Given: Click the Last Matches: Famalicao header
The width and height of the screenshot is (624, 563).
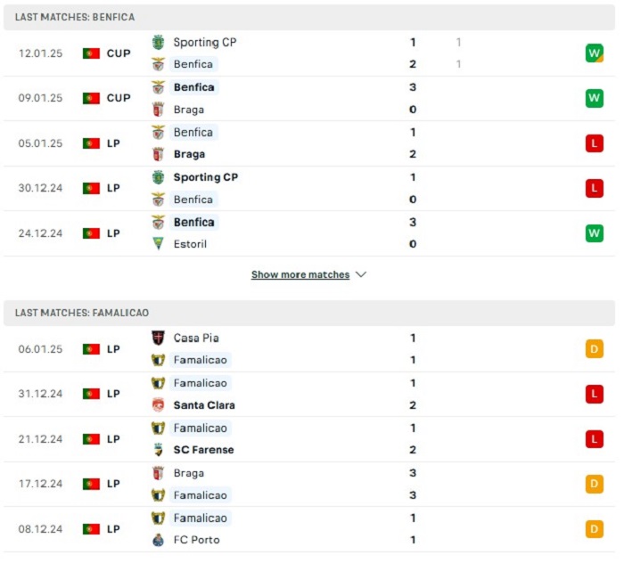Looking at the screenshot, I should tap(82, 313).
